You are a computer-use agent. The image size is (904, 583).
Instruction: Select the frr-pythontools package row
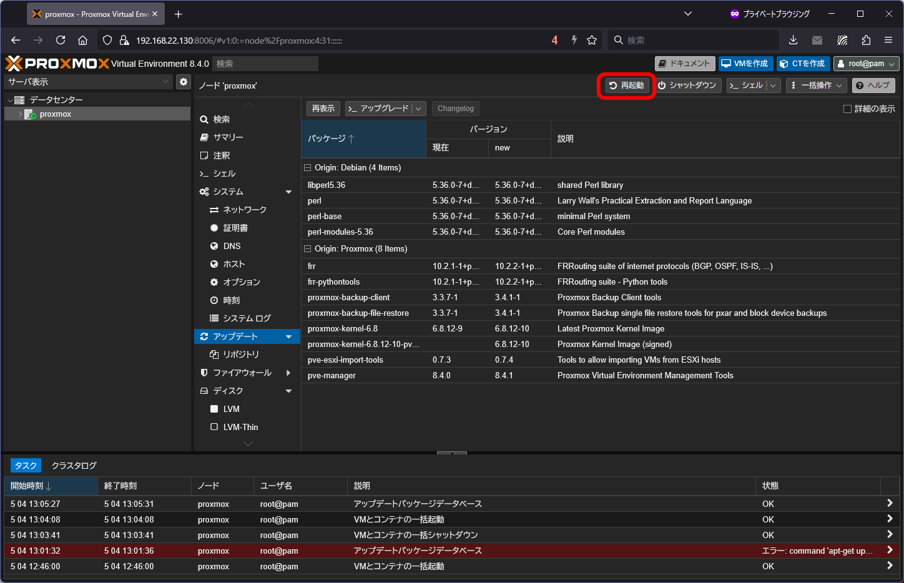601,282
